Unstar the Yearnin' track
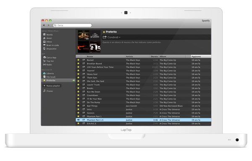The height and width of the screenshot is (161, 252). click(78, 71)
